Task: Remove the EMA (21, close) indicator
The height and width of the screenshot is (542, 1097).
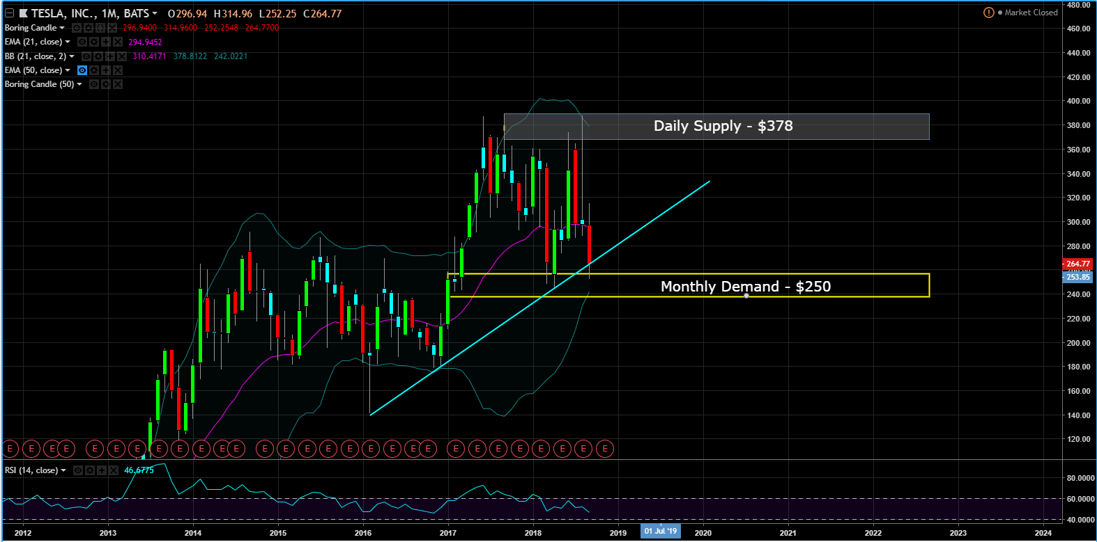Action: pyautogui.click(x=118, y=42)
